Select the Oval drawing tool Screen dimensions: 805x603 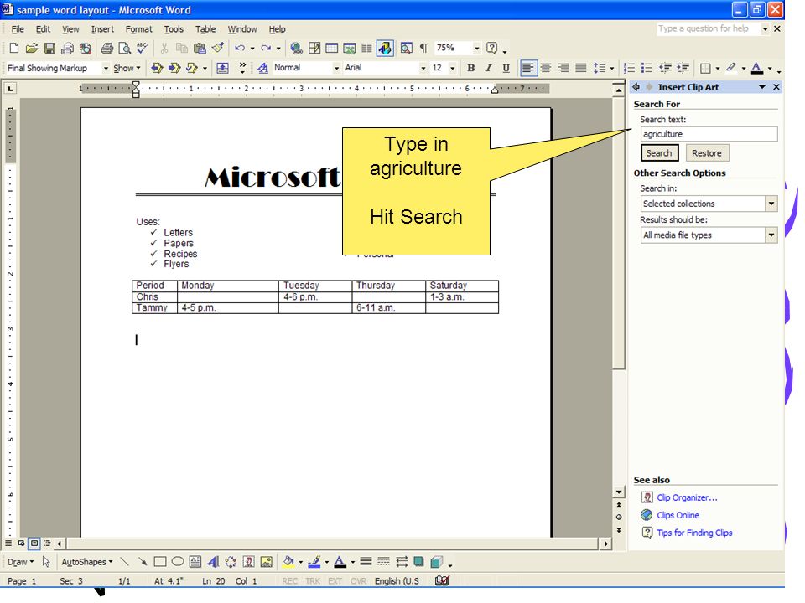[x=178, y=563]
